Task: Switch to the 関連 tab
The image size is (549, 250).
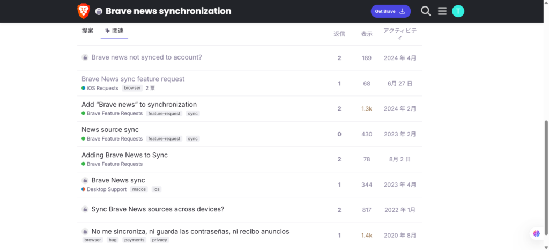Action: coord(115,31)
